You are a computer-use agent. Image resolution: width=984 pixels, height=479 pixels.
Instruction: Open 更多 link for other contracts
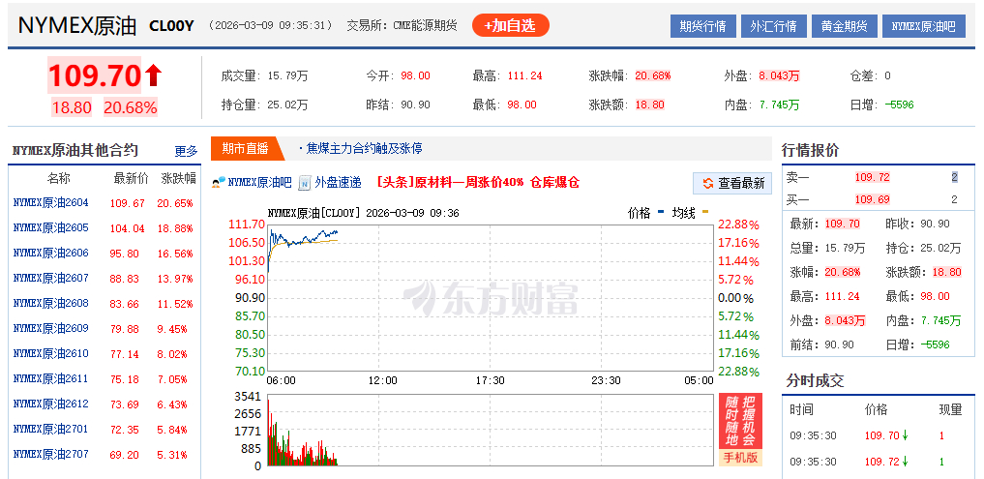(186, 151)
